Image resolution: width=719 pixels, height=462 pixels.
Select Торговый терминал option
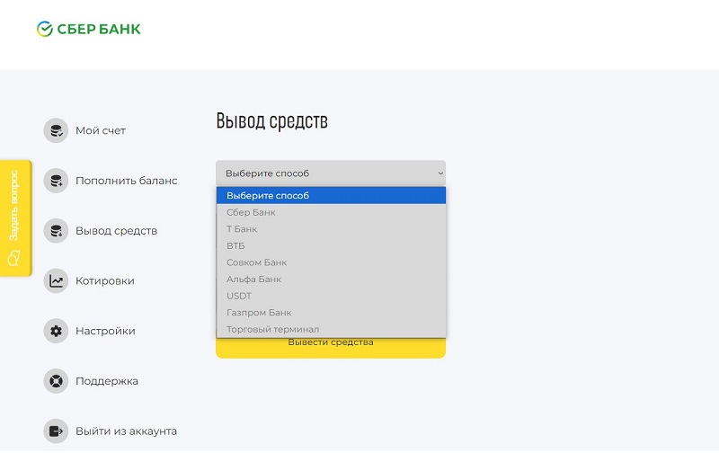(331, 329)
